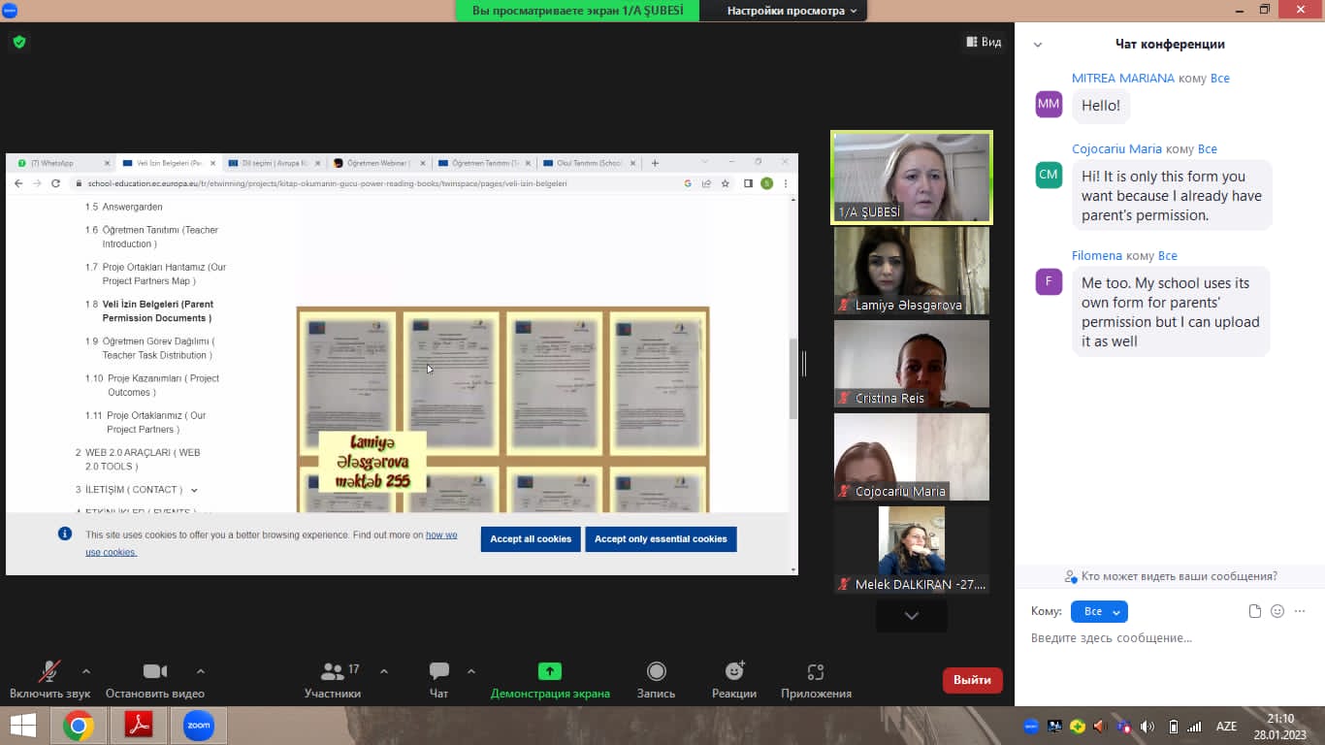The height and width of the screenshot is (745, 1325).
Task: Select Cojocariu Maria video thumbnail
Action: click(912, 457)
